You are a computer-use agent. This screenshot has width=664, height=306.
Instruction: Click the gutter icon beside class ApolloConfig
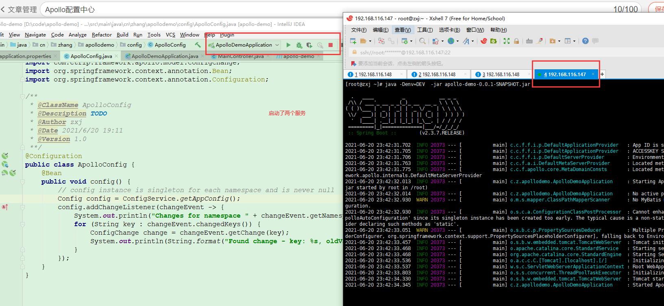tap(5, 164)
